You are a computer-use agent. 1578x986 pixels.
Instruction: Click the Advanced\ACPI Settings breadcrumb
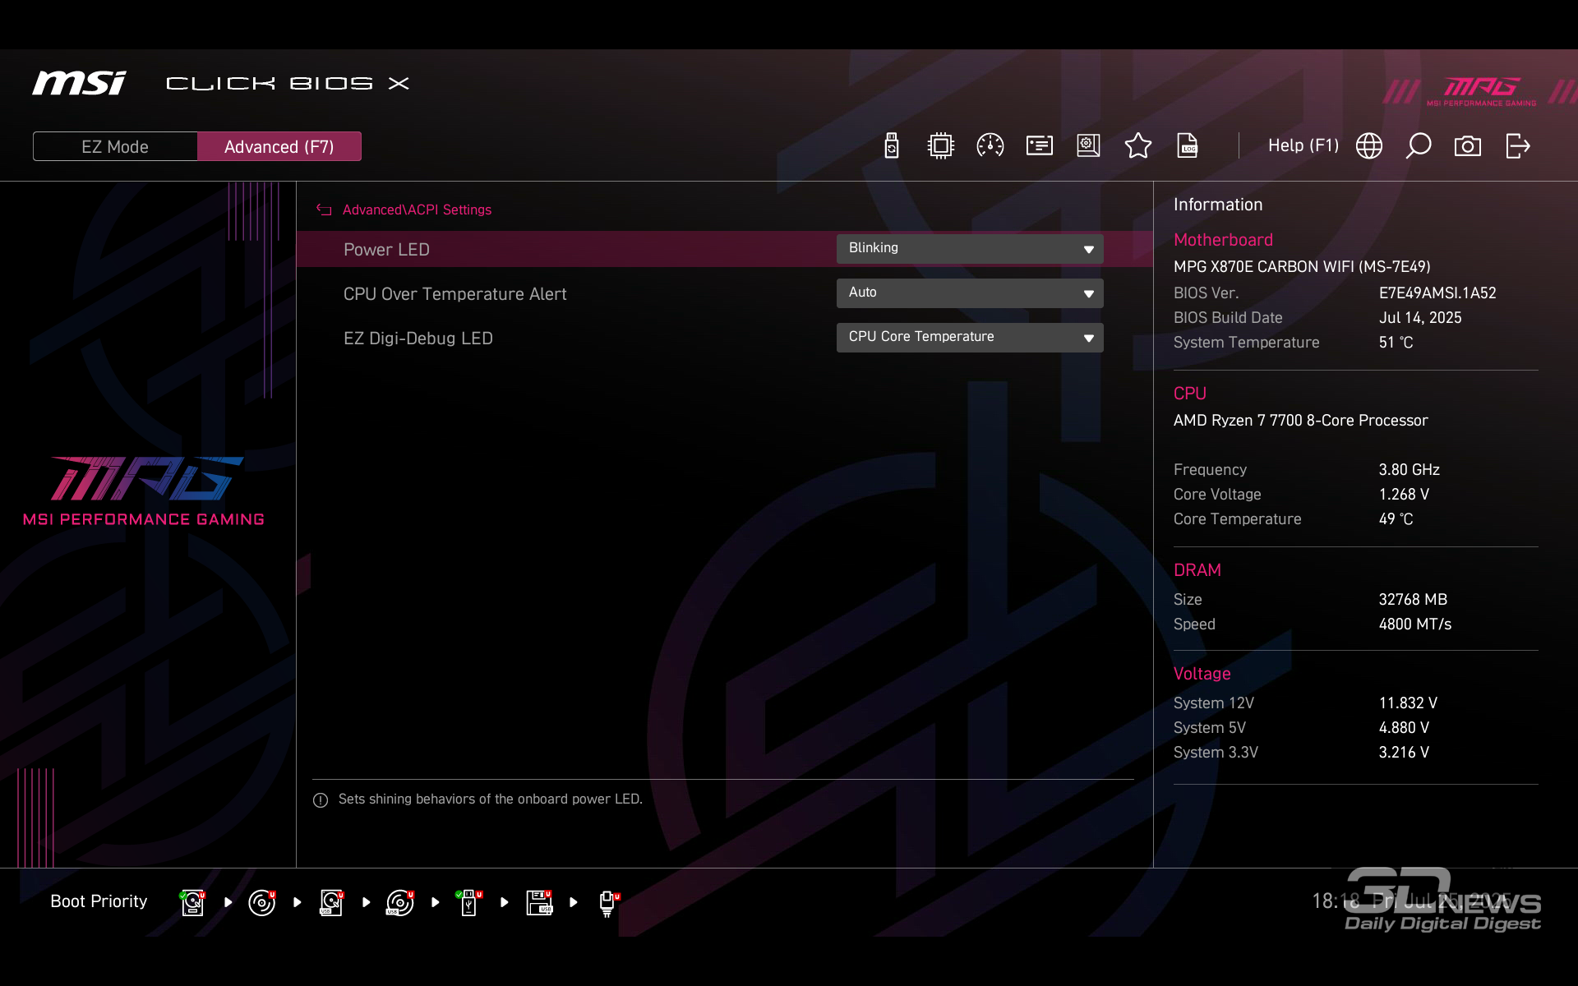[x=417, y=210]
